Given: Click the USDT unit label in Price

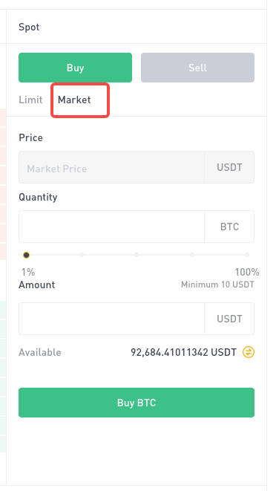Looking at the screenshot, I should pos(229,167).
